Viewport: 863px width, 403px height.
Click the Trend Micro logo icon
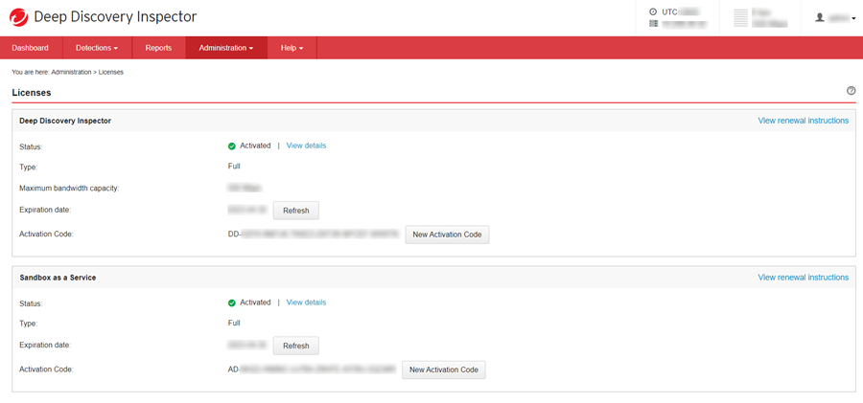pos(18,17)
